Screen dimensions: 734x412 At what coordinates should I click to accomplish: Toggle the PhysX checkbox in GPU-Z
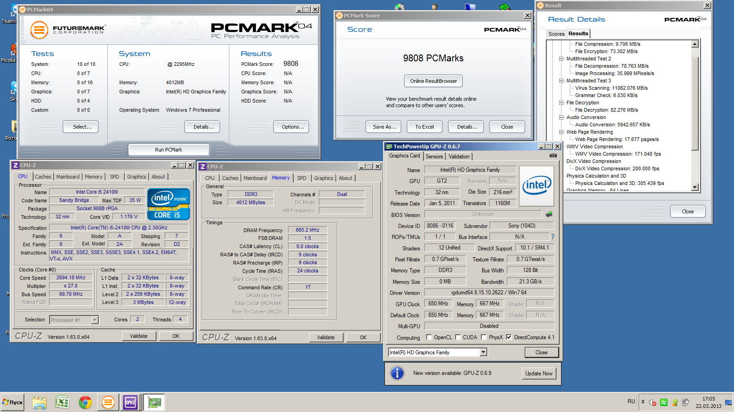484,337
